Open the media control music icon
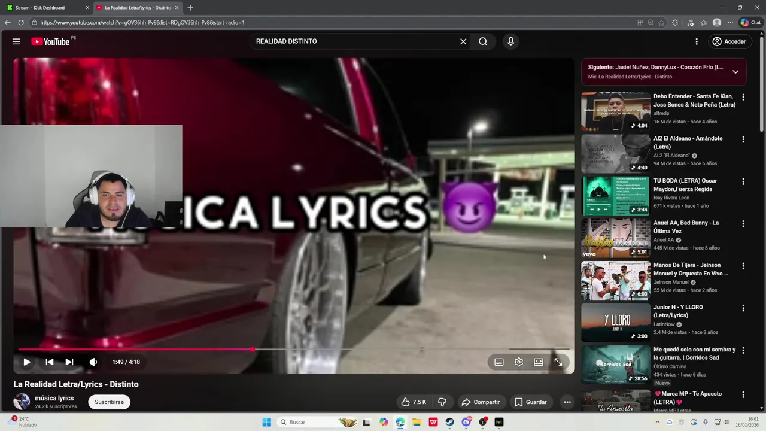 690,22
